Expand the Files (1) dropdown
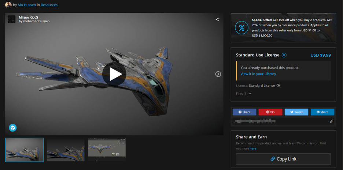Viewport: 343px width, 170px height. coord(243,94)
